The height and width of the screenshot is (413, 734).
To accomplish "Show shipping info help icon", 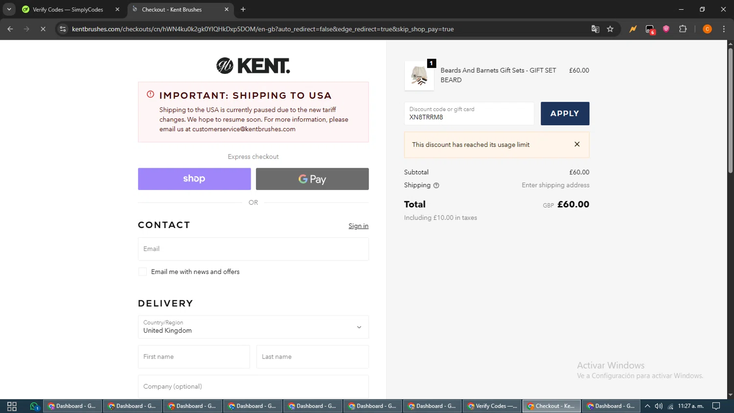I will (436, 185).
